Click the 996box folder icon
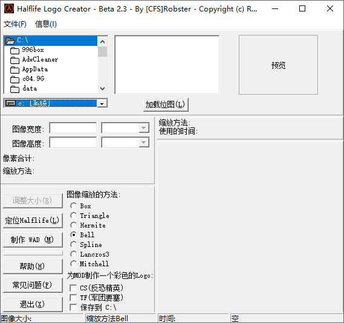 (x=15, y=50)
